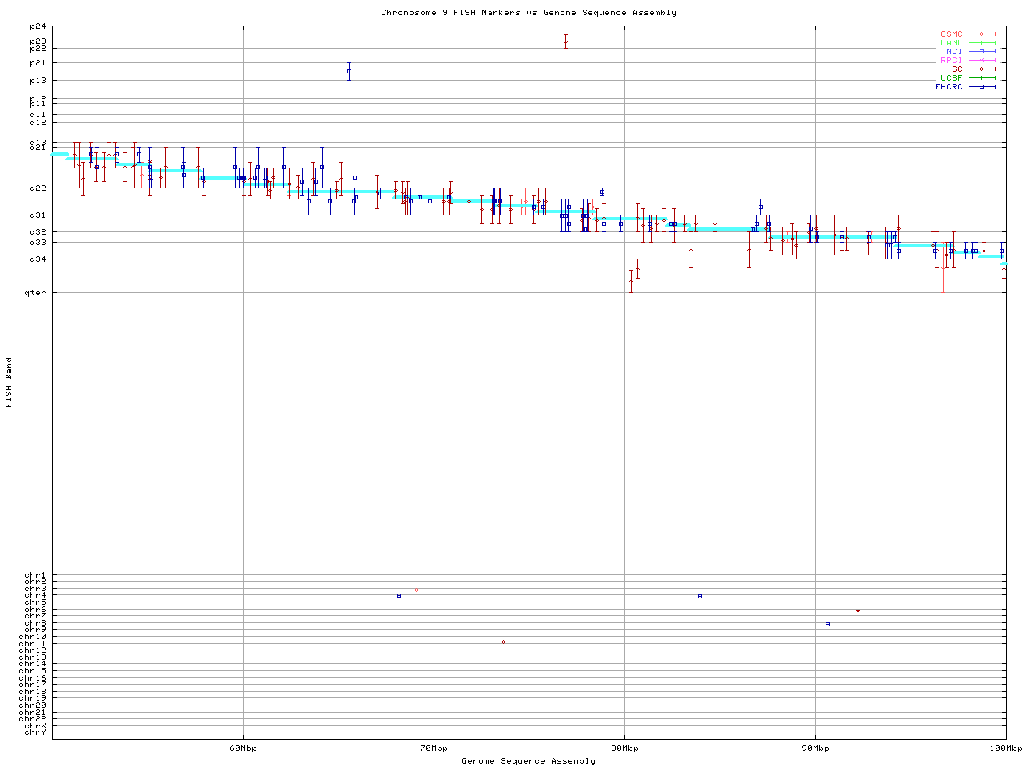Click the rotated FISH Band y-axis title
The width and height of the screenshot is (1022, 766).
click(x=9, y=382)
